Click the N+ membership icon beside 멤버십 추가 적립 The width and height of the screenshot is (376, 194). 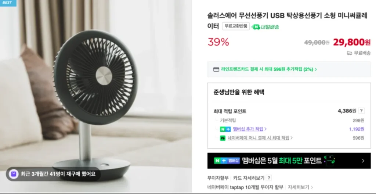[x=225, y=129]
